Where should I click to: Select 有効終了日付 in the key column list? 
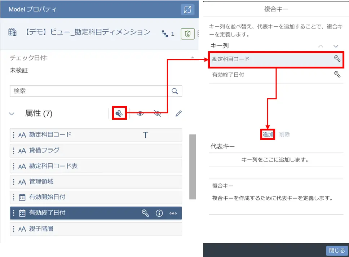point(276,75)
